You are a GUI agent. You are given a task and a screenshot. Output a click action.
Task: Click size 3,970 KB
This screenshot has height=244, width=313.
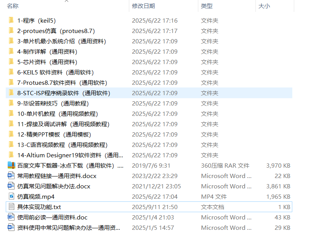(278, 166)
